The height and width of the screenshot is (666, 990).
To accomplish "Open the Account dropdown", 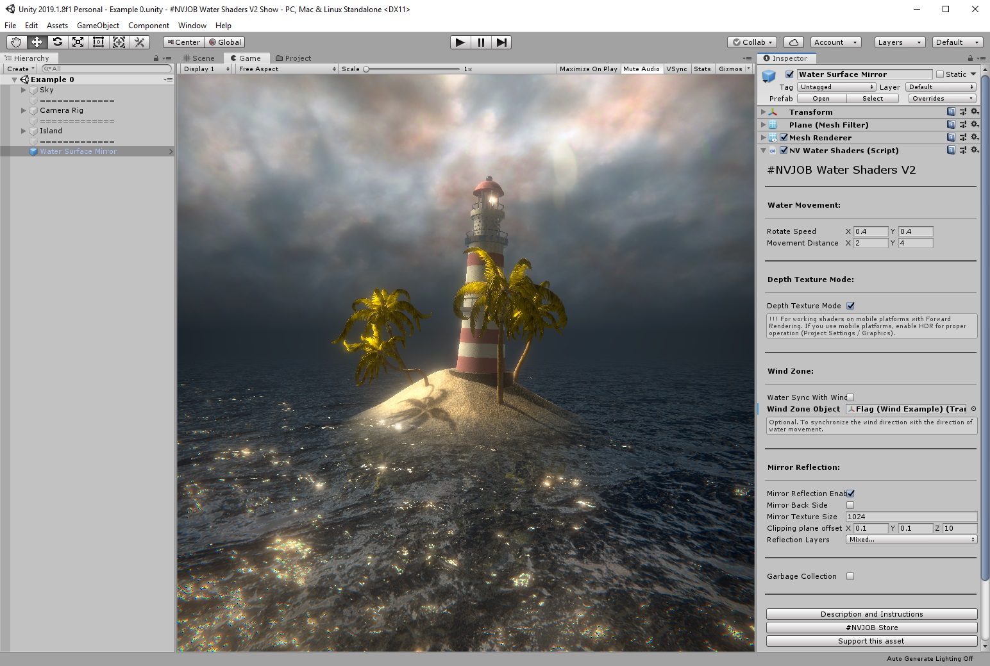I will pyautogui.click(x=836, y=42).
